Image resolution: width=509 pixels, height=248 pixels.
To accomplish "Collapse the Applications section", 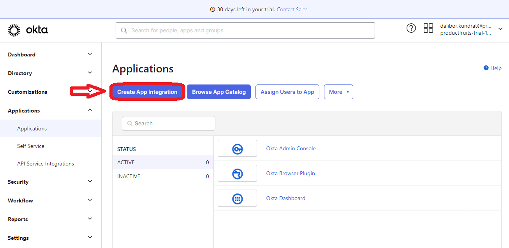I will 90,110.
